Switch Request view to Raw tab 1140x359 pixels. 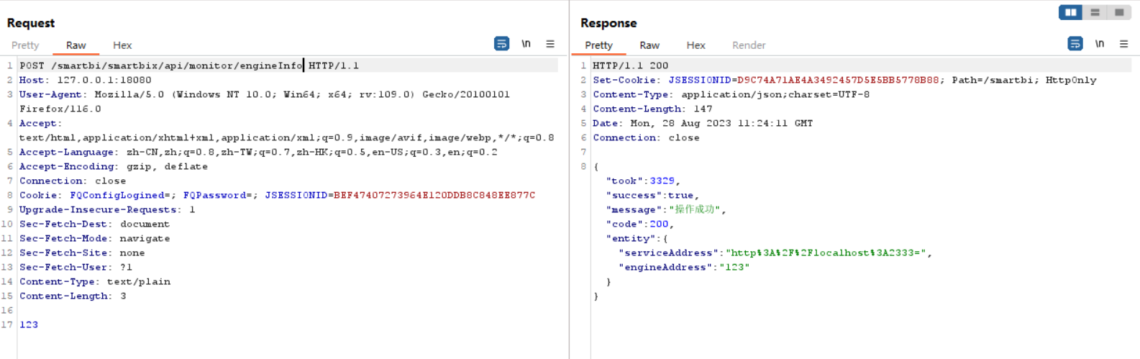(76, 45)
